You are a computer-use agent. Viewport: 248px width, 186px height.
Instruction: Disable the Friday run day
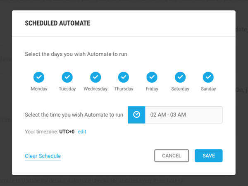(x=152, y=77)
